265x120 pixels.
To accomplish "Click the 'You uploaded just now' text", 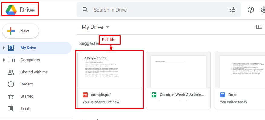I will pyautogui.click(x=101, y=102).
